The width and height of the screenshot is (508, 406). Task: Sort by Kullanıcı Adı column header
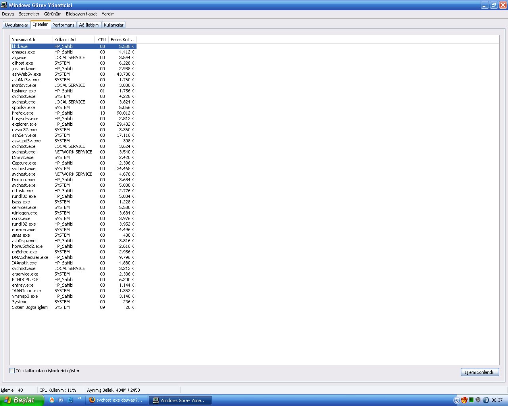coord(73,40)
